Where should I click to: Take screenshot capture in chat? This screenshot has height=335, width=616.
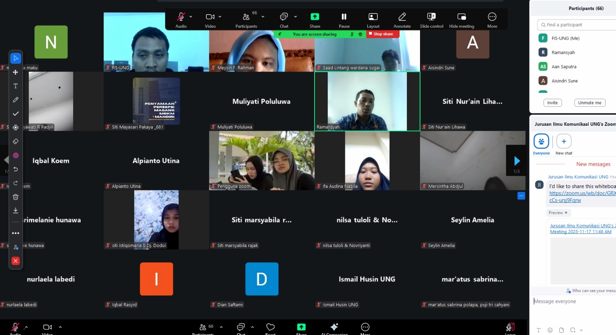click(573, 330)
